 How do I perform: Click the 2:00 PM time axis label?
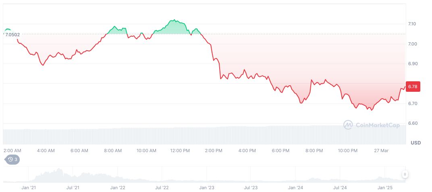[214, 151]
